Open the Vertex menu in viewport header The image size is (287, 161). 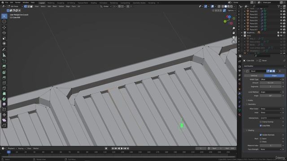click(61, 6)
